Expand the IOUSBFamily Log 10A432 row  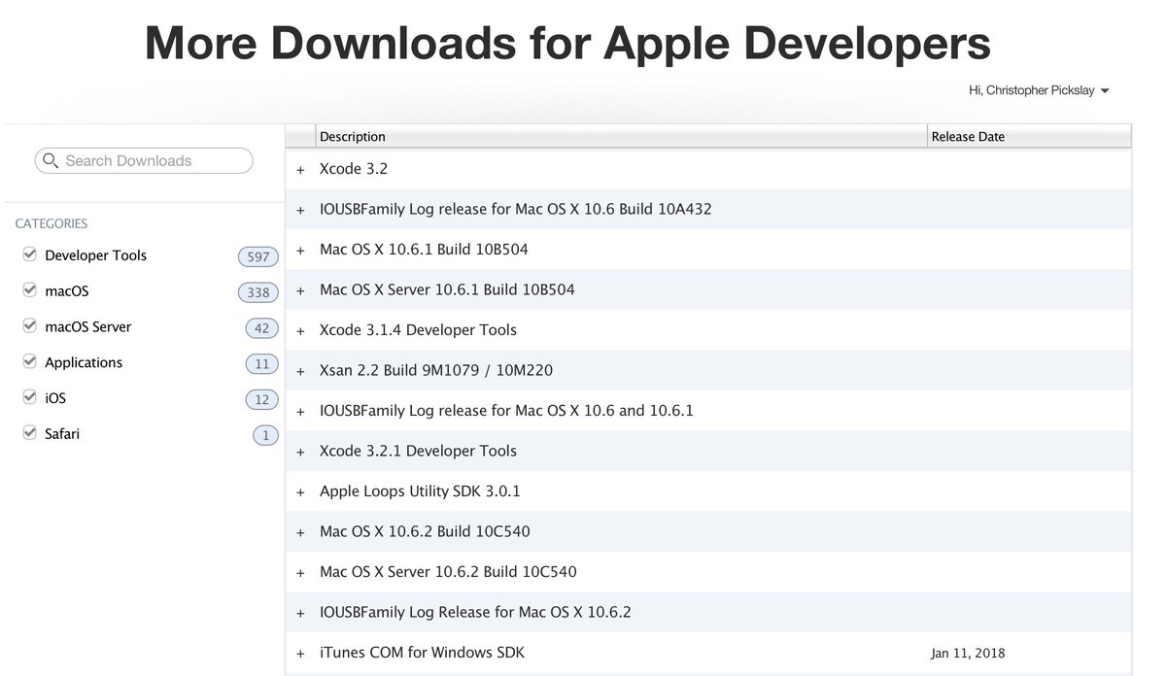pos(300,210)
